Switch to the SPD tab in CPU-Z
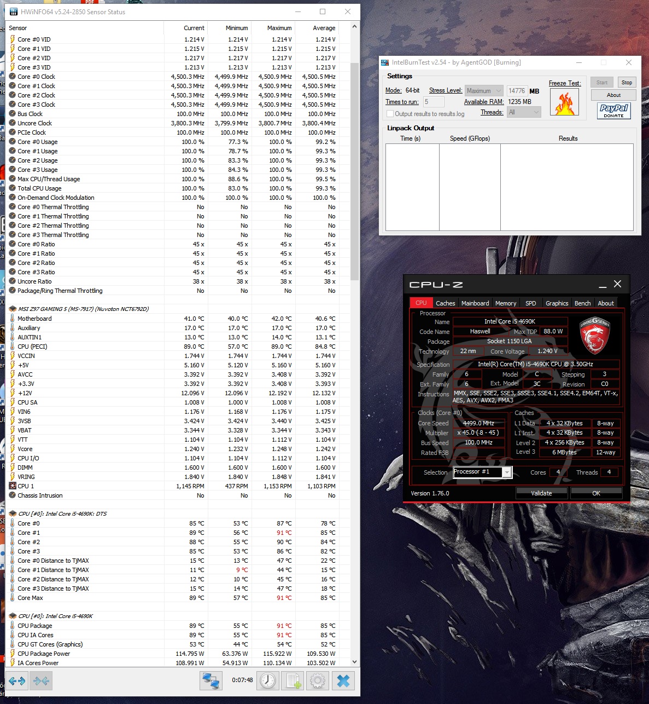Screen dimensions: 649x704 530,303
